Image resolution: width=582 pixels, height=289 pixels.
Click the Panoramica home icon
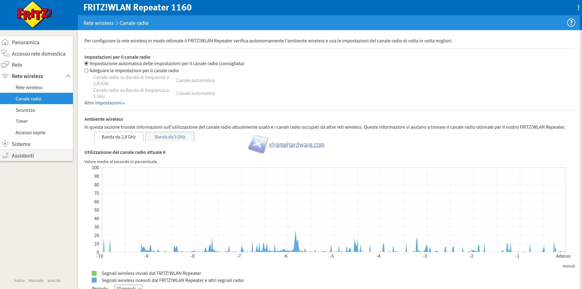[5, 42]
